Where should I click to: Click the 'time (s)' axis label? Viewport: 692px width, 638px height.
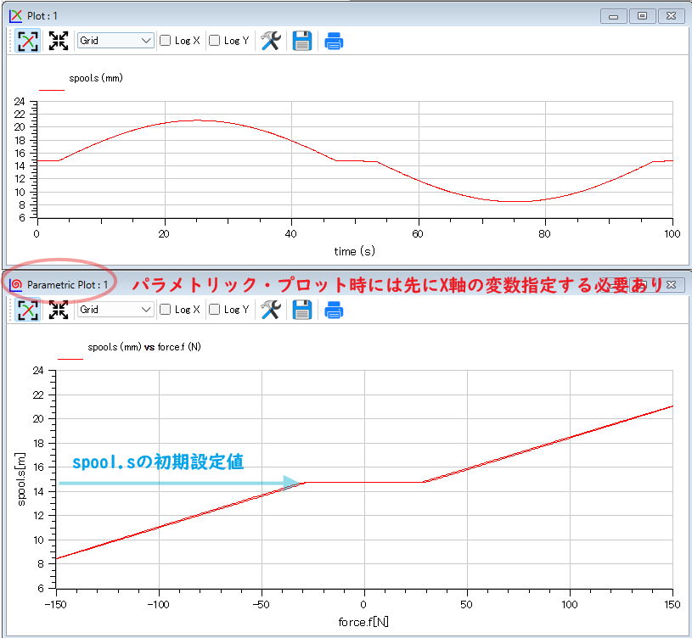(x=354, y=251)
